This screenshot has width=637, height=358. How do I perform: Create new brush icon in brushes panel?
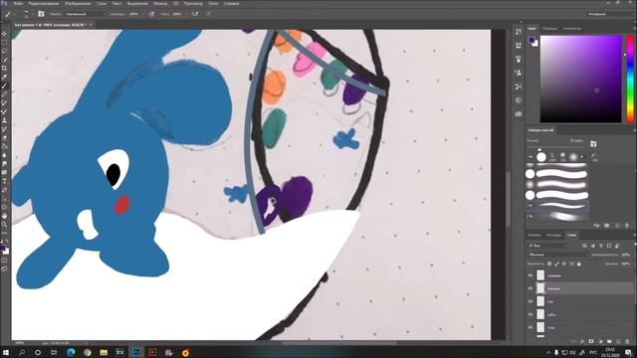point(617,226)
